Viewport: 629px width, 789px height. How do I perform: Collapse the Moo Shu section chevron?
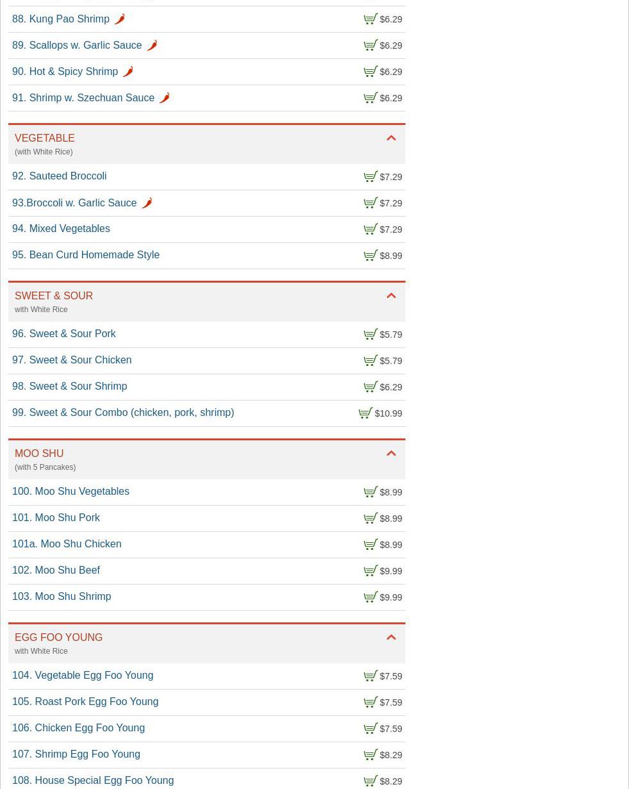[391, 454]
